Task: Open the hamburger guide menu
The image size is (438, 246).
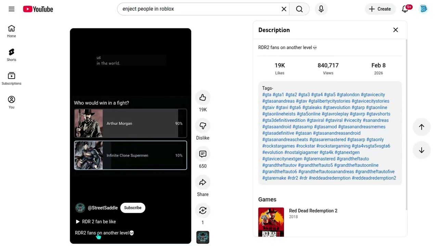Action: [12, 9]
